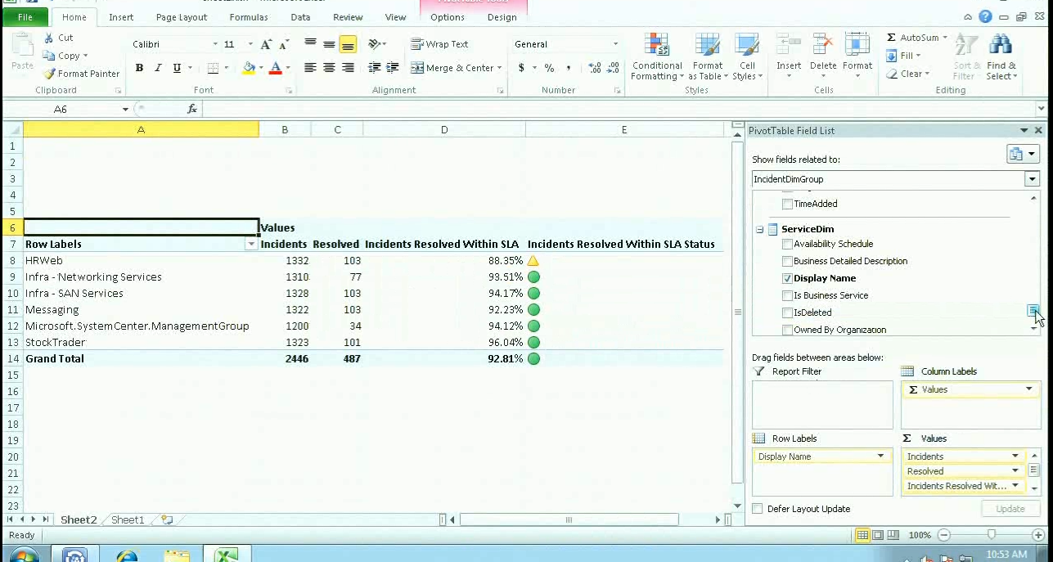Click the Cut scissors icon
Viewport: 1053px width, 562px height.
(47, 38)
